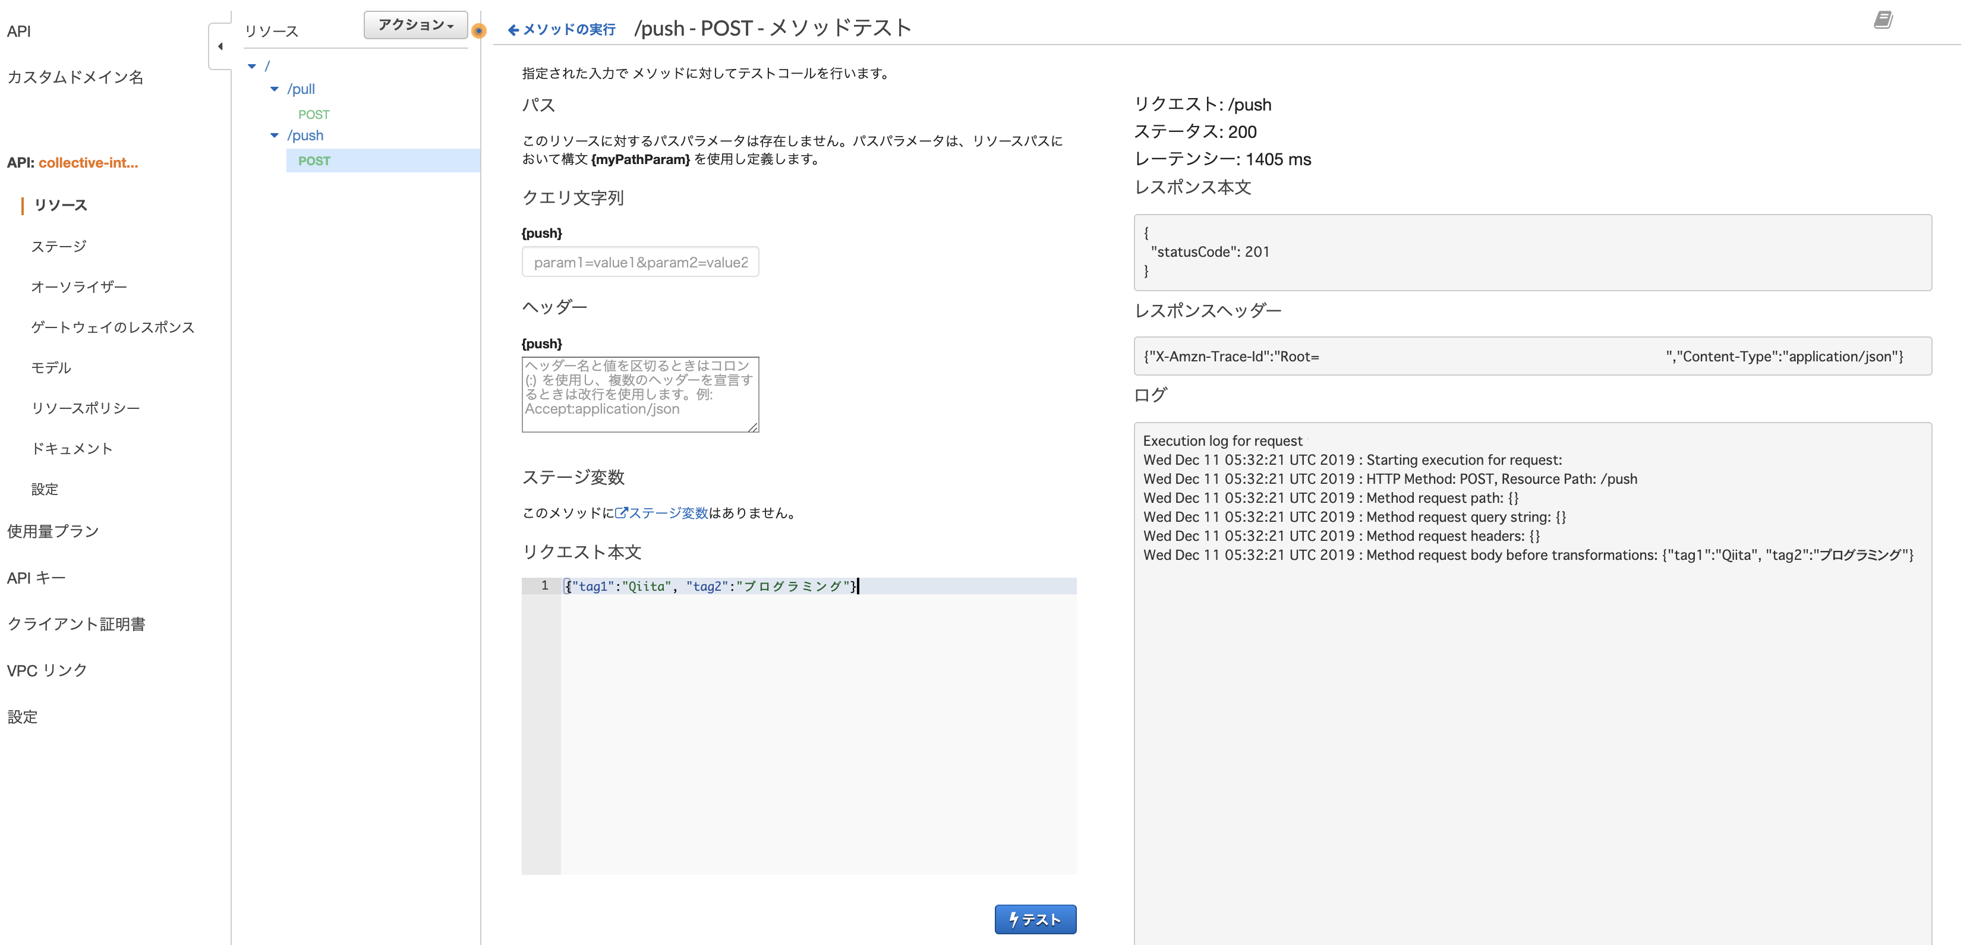Screen dimensions: 1973x945
Task: Go back via メソッドの実行 link
Action: [568, 30]
